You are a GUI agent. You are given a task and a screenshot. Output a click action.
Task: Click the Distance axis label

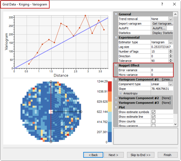61,75
